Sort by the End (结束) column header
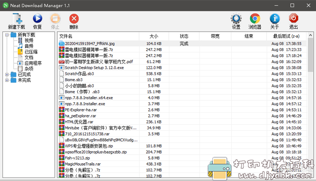 tap(249, 36)
